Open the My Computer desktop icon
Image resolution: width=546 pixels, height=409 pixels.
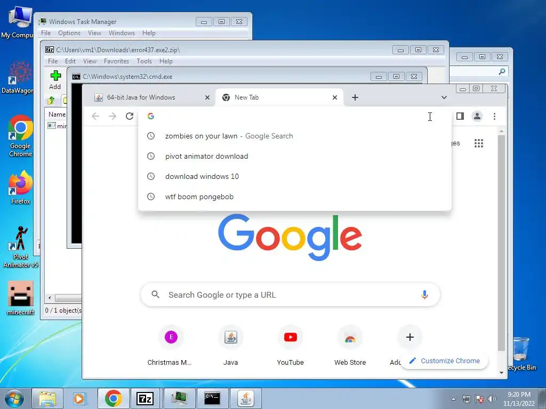(x=19, y=21)
